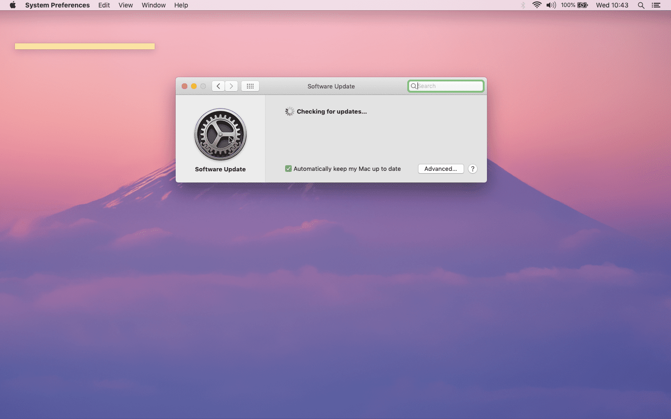The height and width of the screenshot is (419, 671).
Task: Open the Edit menu
Action: [x=104, y=5]
